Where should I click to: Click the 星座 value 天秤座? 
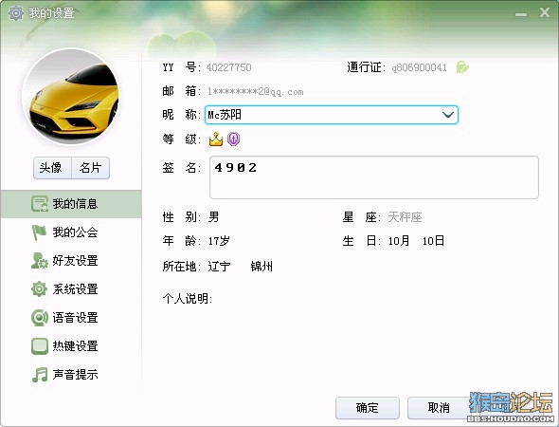point(405,216)
